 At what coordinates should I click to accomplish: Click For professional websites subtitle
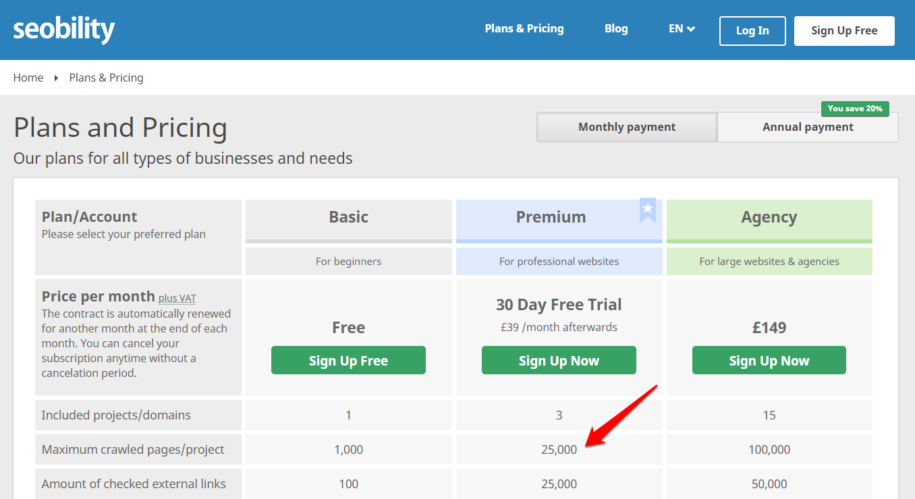(559, 261)
